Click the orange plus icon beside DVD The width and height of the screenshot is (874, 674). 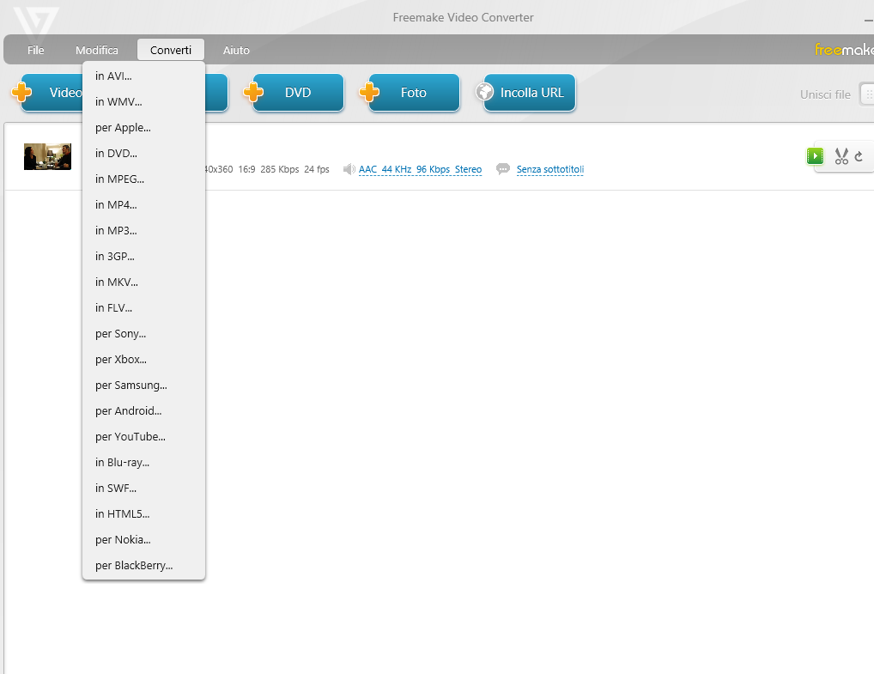(x=252, y=93)
